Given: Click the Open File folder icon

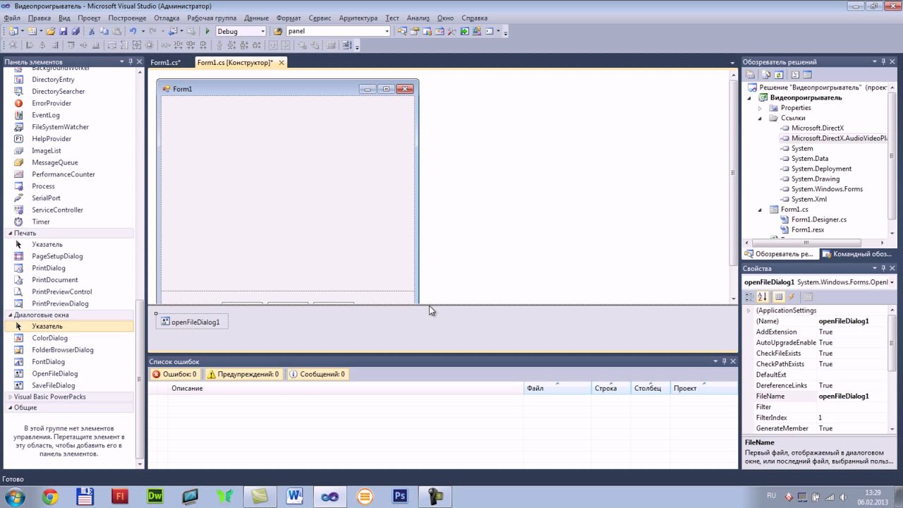Looking at the screenshot, I should coord(51,31).
